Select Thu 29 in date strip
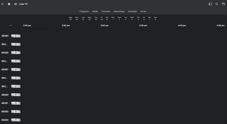 tap(96, 18)
